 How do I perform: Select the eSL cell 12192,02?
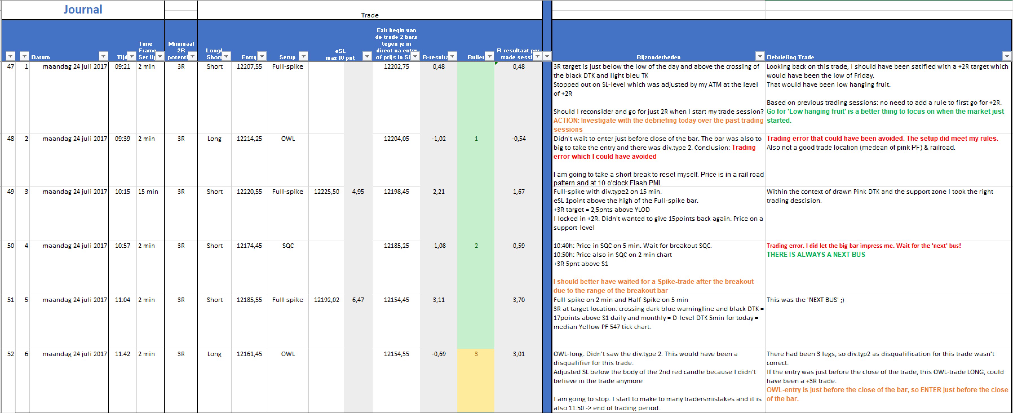[326, 322]
